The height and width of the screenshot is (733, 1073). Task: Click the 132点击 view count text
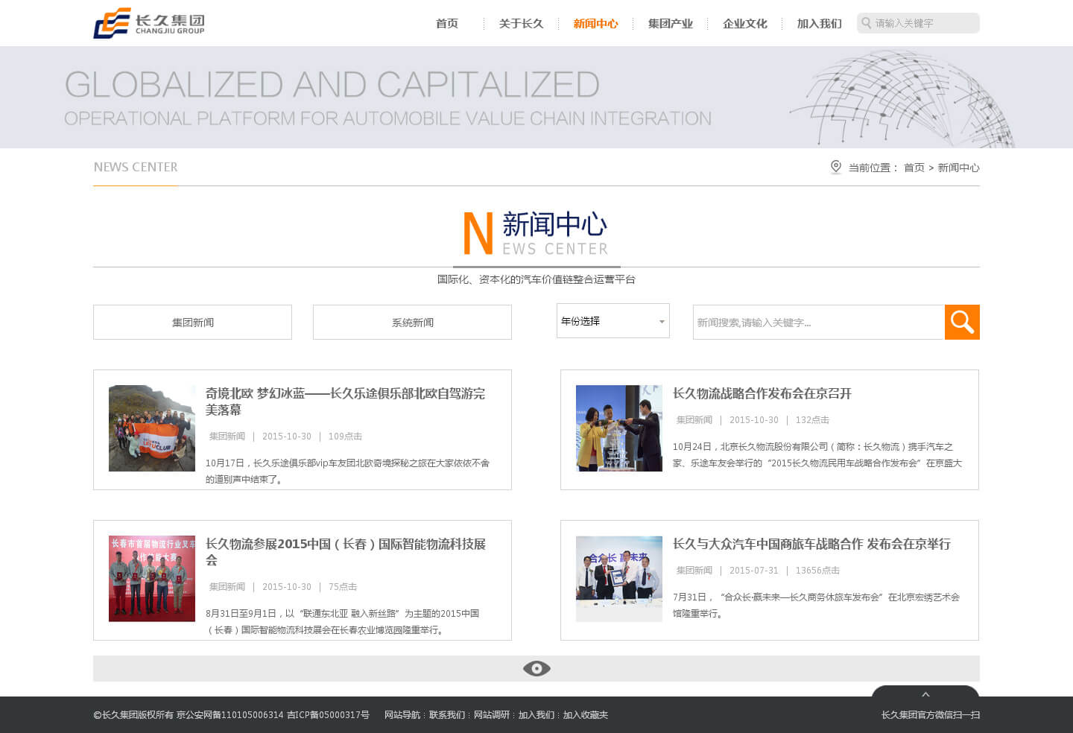click(x=812, y=420)
